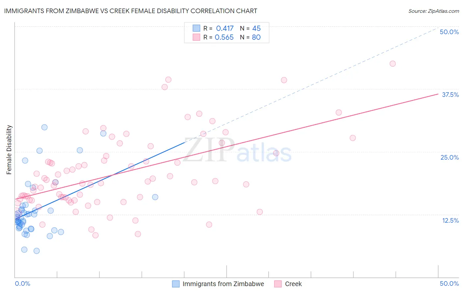Click the Female Disability axis title
Screen dimensions: 463x293
[9, 149]
